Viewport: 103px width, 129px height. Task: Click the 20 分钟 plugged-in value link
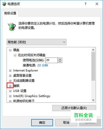[x=43, y=65]
